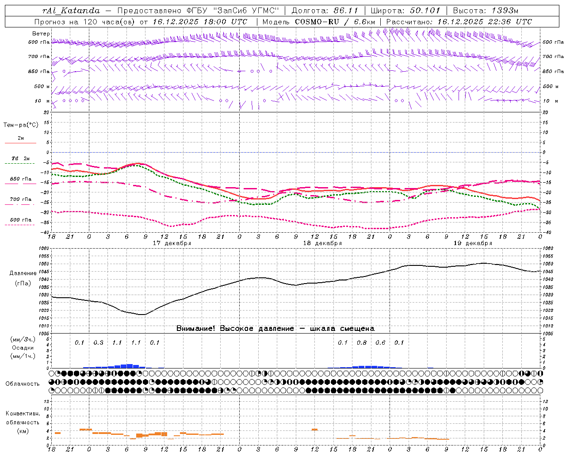Click the 0.6 precipitation amount value
The height and width of the screenshot is (453, 566).
coord(380,342)
